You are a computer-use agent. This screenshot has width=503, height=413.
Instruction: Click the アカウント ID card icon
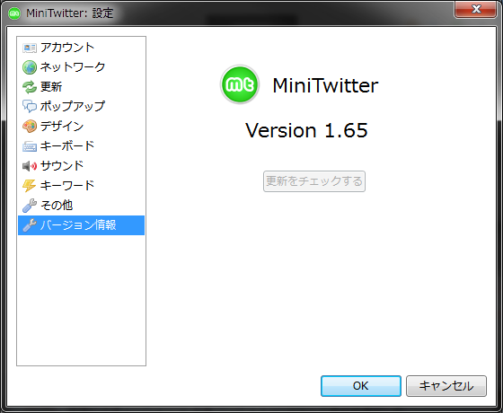(29, 48)
